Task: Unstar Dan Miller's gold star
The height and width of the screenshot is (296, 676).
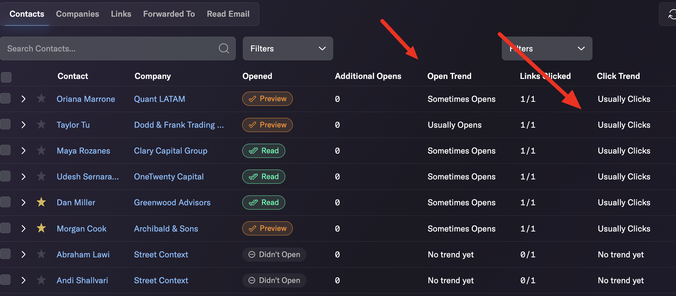Action: (41, 202)
